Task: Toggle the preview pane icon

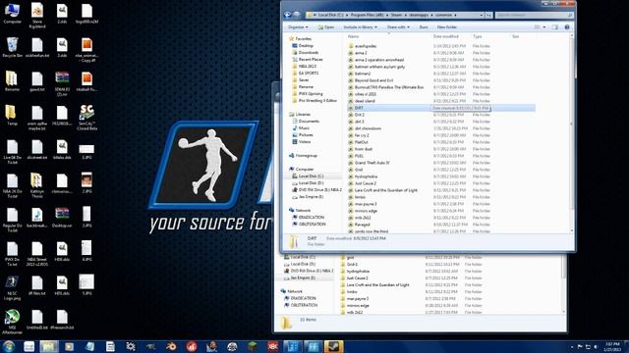Action: pos(555,27)
